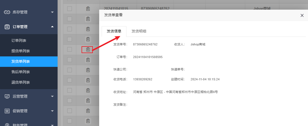Click the 运营管理 chart icon in sidebar
This screenshot has width=308, height=126.
coord(7,96)
